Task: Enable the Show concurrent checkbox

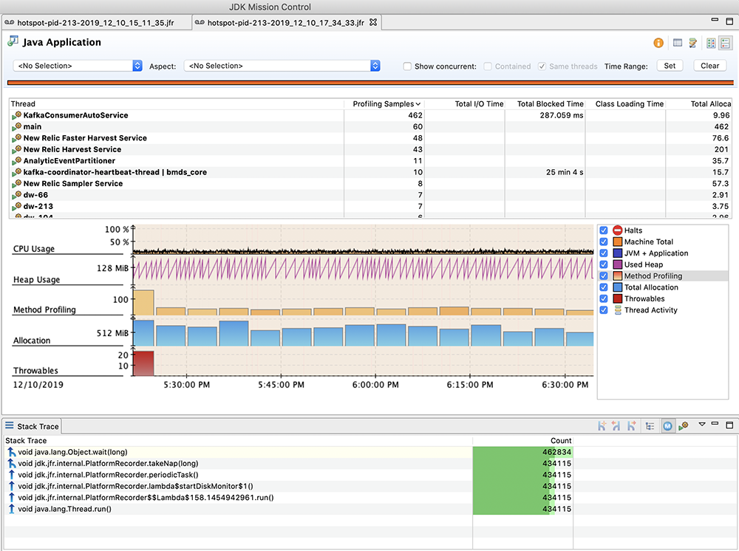Action: [x=407, y=66]
